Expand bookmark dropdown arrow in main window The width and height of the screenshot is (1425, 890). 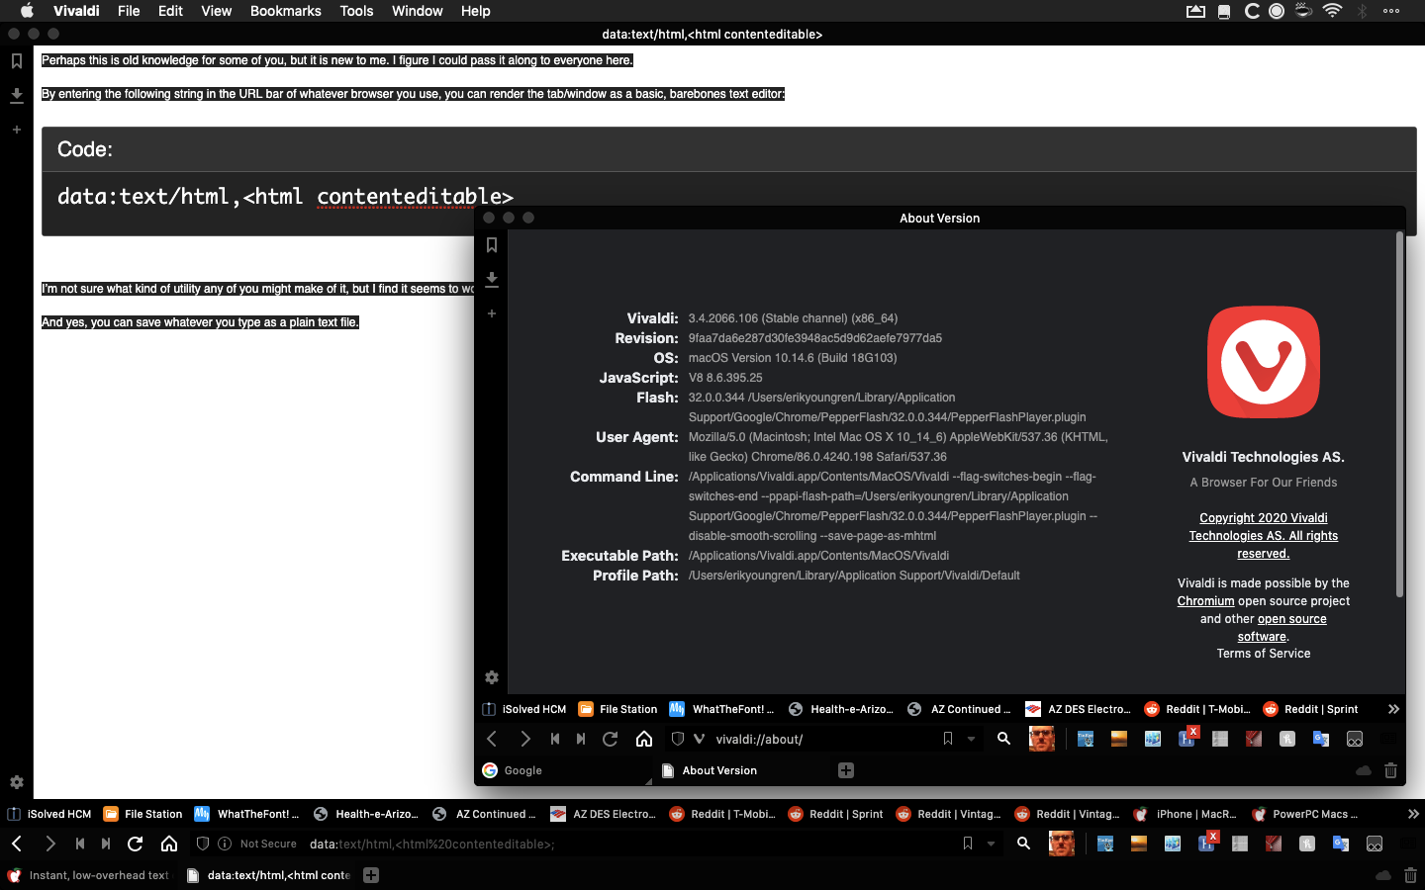(x=991, y=844)
